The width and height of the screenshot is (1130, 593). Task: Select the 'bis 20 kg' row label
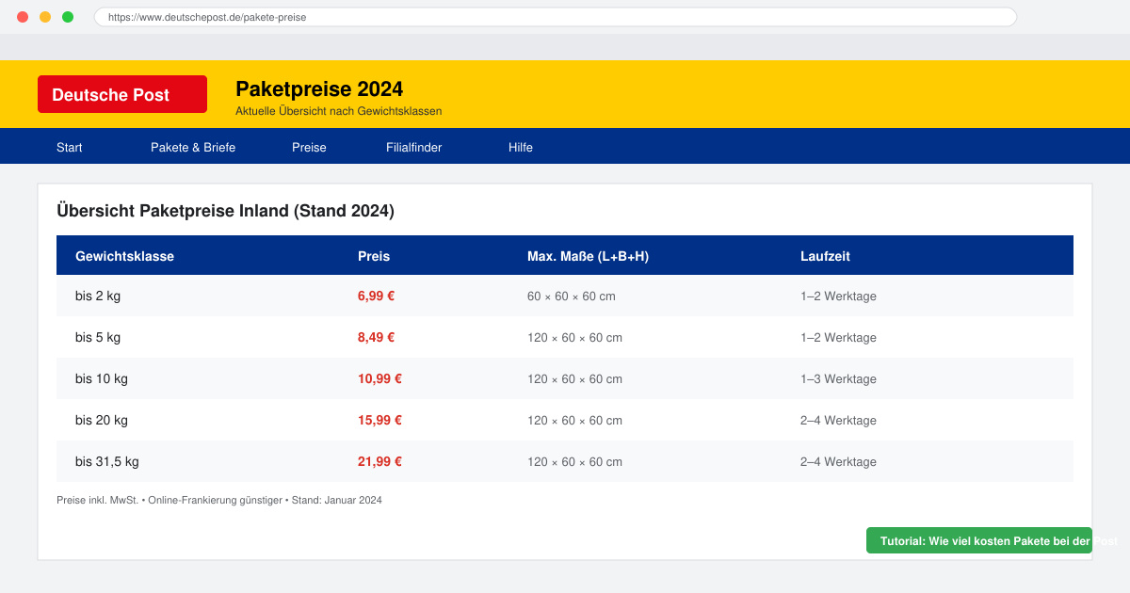click(102, 420)
